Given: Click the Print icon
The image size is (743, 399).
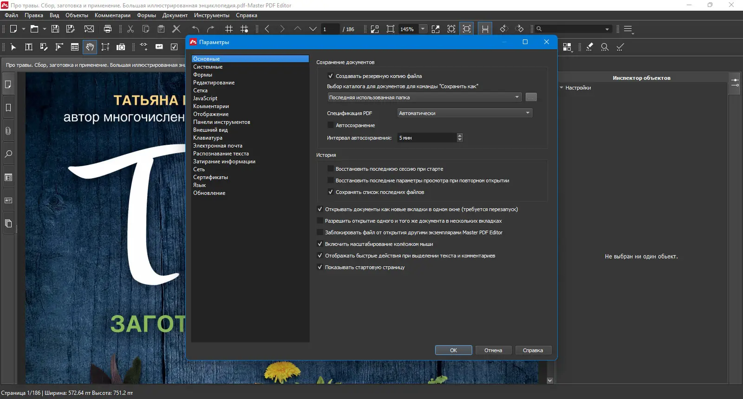Looking at the screenshot, I should (108, 29).
